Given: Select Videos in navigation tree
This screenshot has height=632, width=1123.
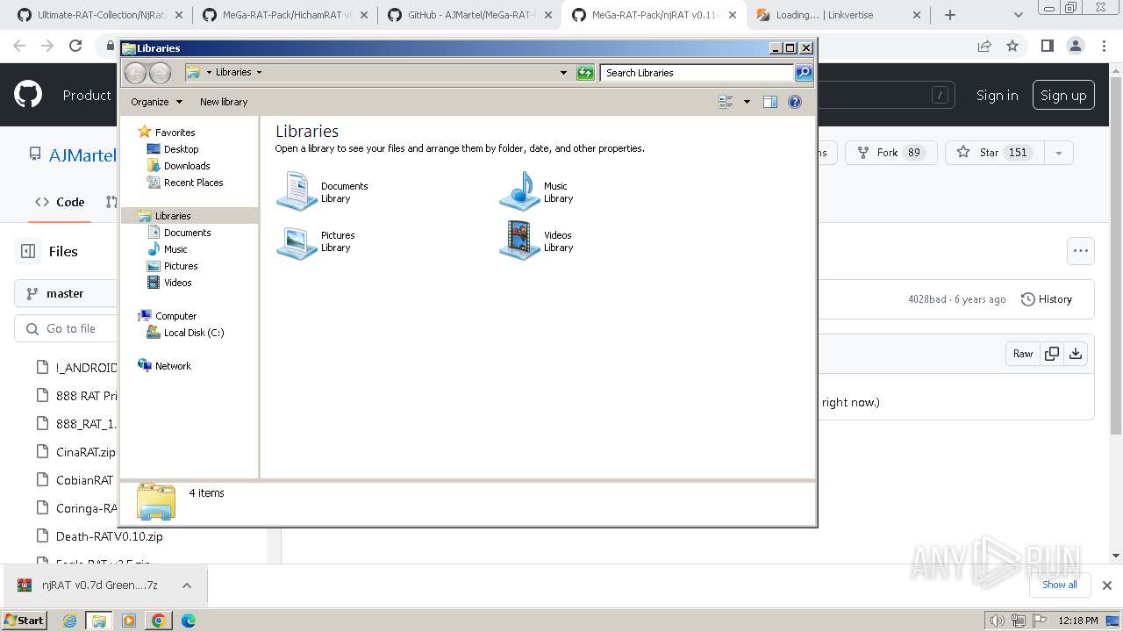Looking at the screenshot, I should click(x=177, y=283).
